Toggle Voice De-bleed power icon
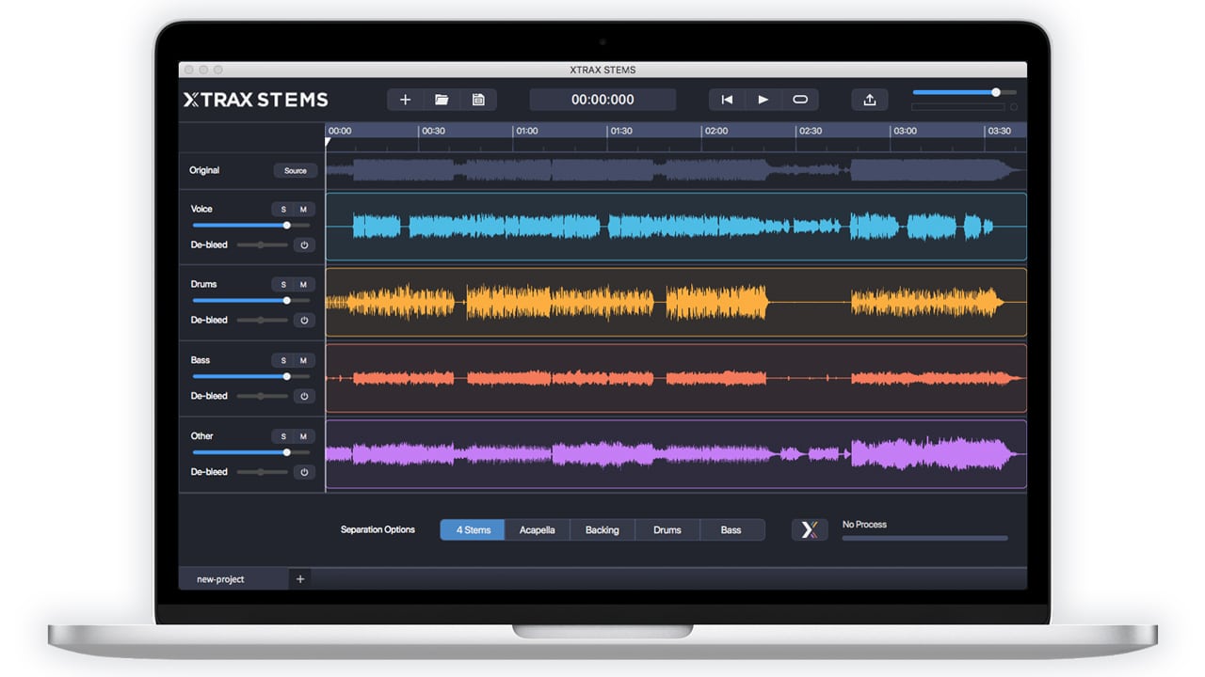Image resolution: width=1205 pixels, height=677 pixels. tap(304, 244)
